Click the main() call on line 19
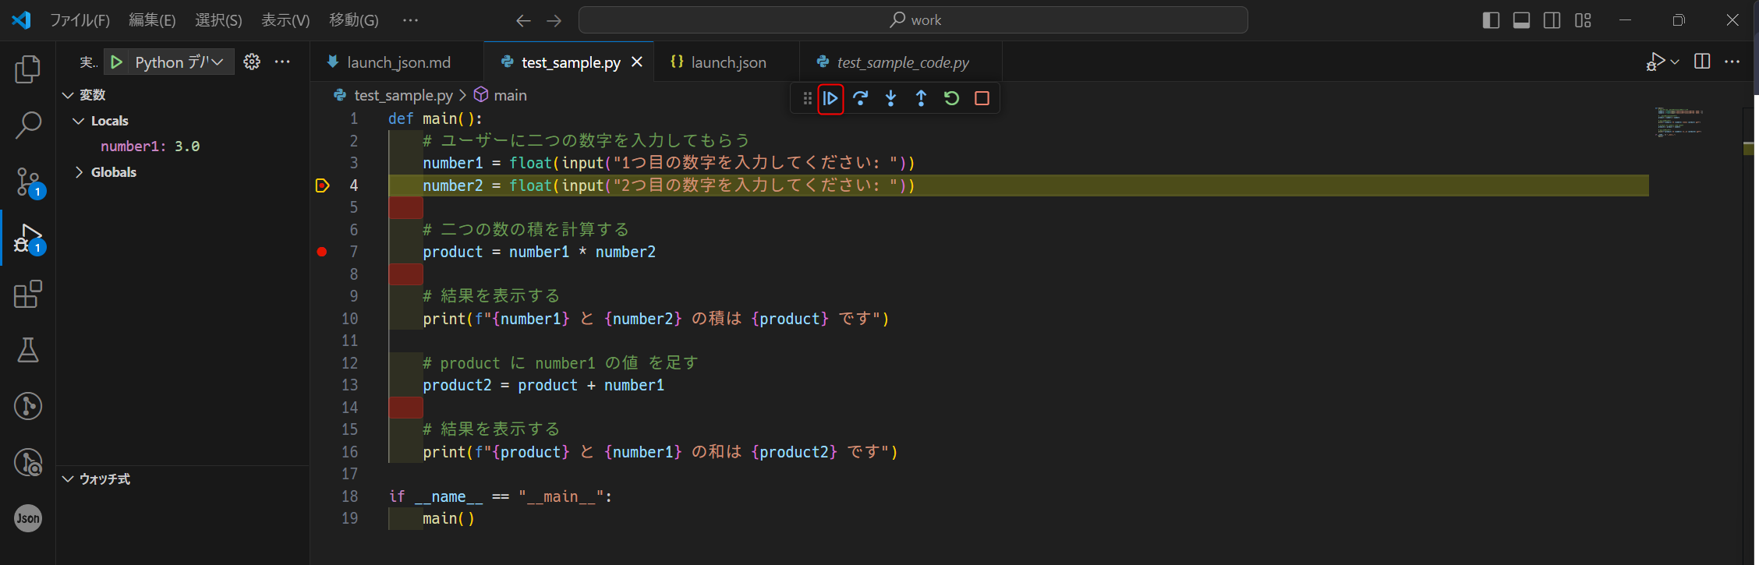1759x565 pixels. click(448, 518)
